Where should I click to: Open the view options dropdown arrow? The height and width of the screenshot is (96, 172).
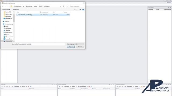click(x=77, y=10)
